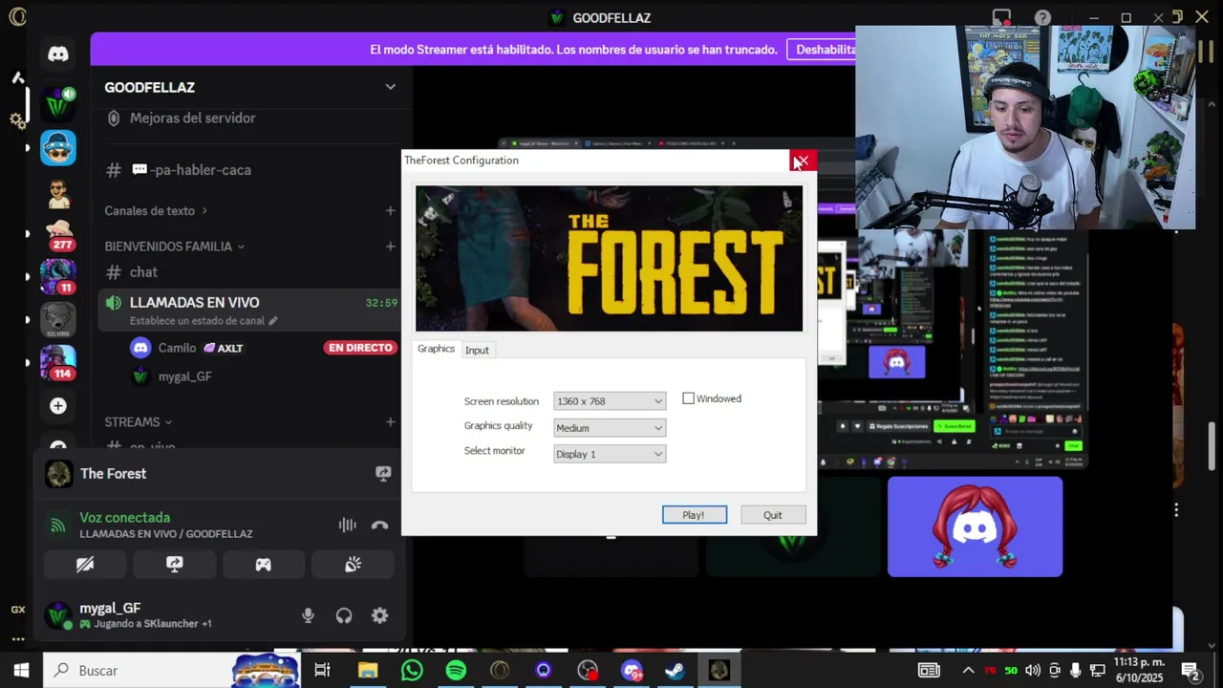
Task: Collapse the BIENVENIDOS FAMILIA category
Action: point(175,246)
